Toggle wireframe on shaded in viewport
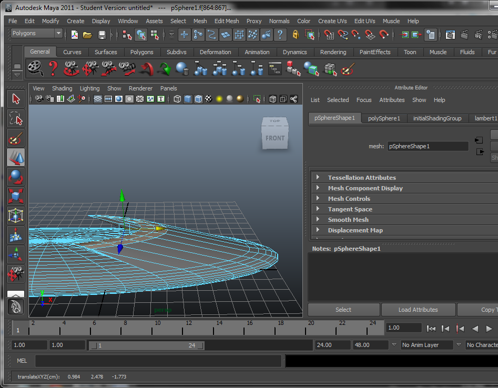This screenshot has height=388, width=498. pos(198,99)
